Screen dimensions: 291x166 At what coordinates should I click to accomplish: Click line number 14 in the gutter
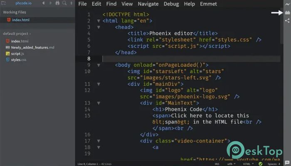(87, 109)
